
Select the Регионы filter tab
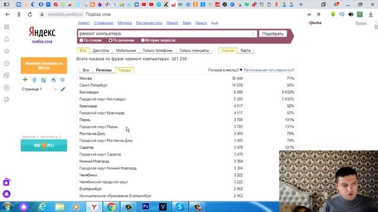click(x=104, y=70)
